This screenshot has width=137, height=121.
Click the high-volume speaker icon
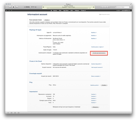point(36,7)
